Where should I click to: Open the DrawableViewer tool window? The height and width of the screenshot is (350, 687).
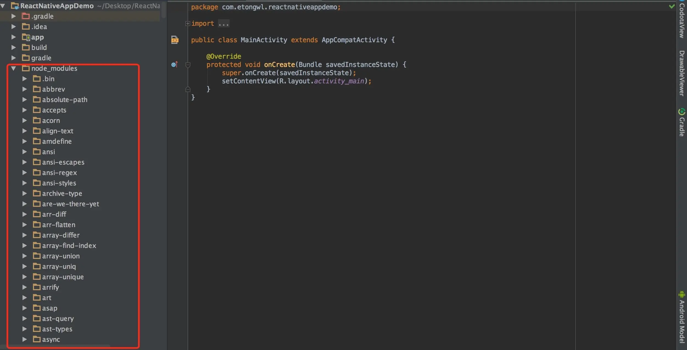682,73
